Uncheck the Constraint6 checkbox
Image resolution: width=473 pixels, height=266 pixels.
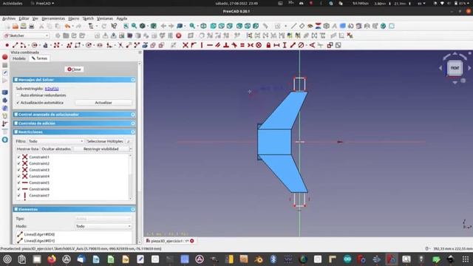click(x=18, y=189)
